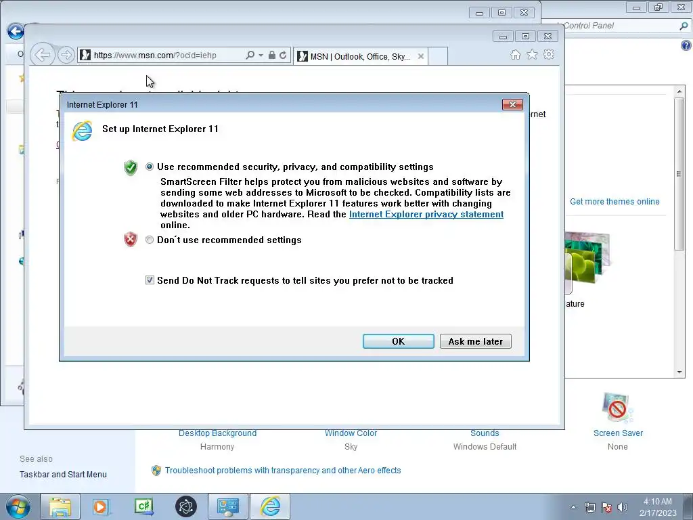Click Control Panel search magnifier icon
This screenshot has height=520, width=693.
(x=684, y=26)
